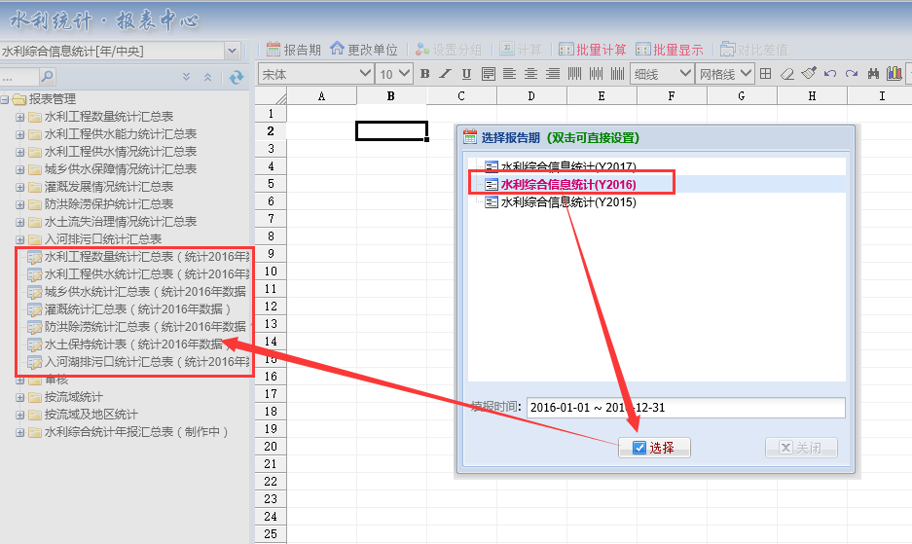Open the 更改单位 house icon button

pos(364,49)
